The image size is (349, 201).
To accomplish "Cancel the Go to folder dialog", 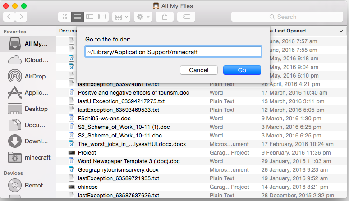I will [198, 70].
